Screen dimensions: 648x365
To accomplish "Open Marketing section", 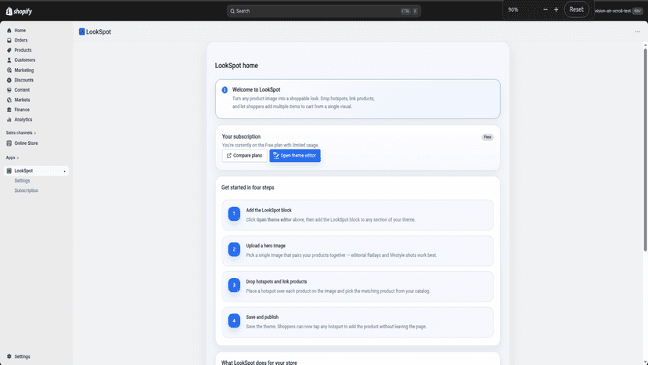I will [24, 70].
